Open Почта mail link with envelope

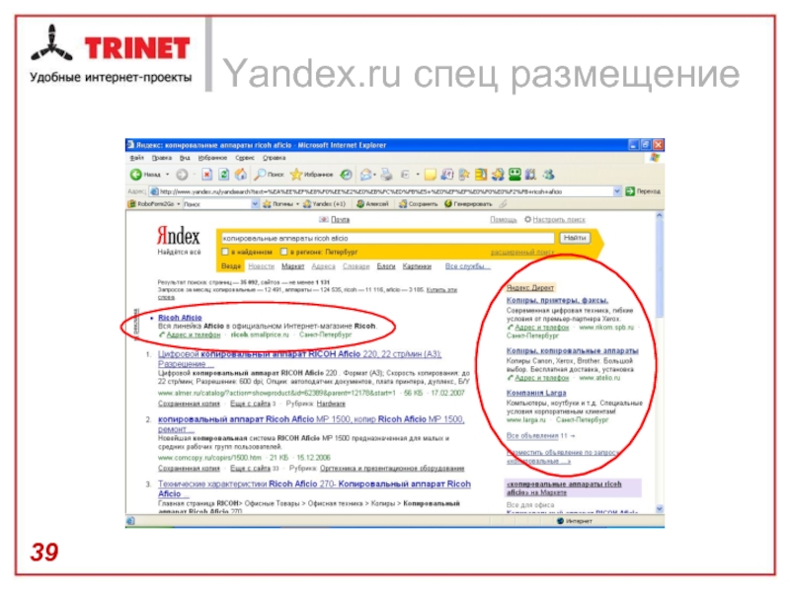coord(335,219)
